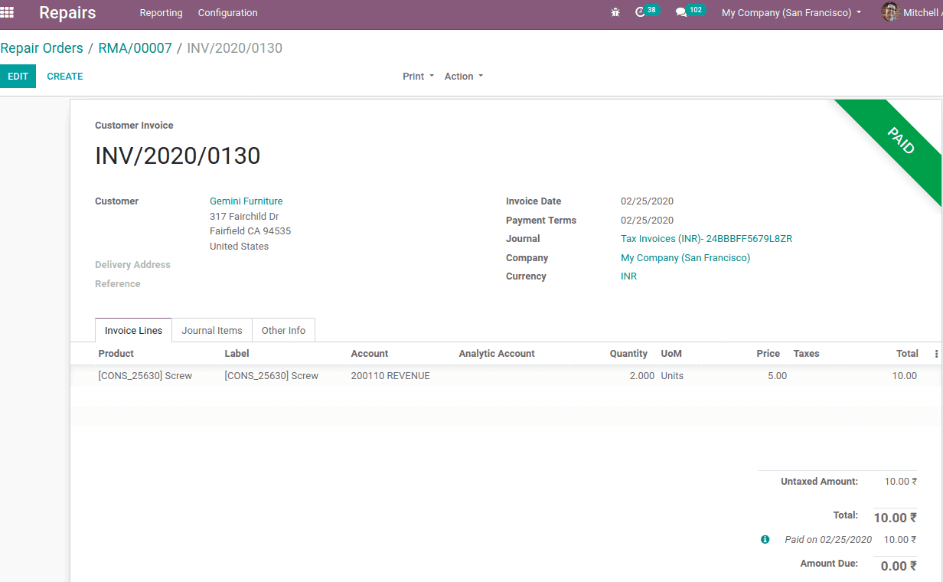Click the Account column header

click(370, 354)
